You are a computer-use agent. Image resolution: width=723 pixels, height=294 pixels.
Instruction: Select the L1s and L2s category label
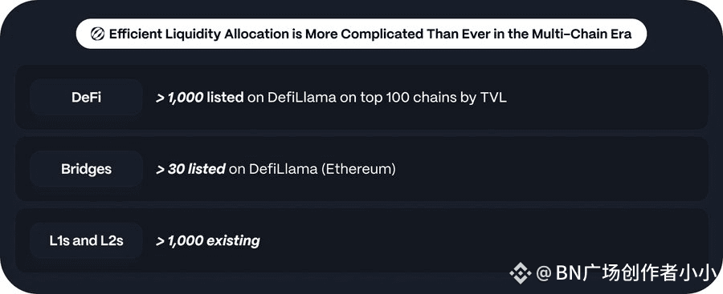pos(86,240)
